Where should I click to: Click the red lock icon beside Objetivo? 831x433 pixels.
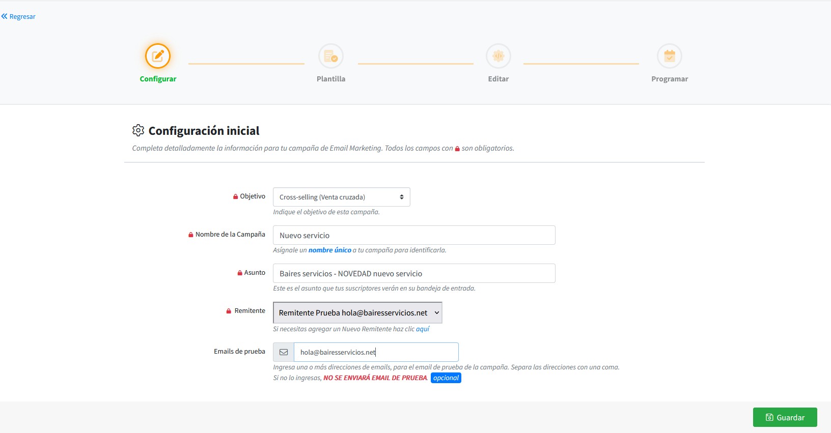(235, 196)
